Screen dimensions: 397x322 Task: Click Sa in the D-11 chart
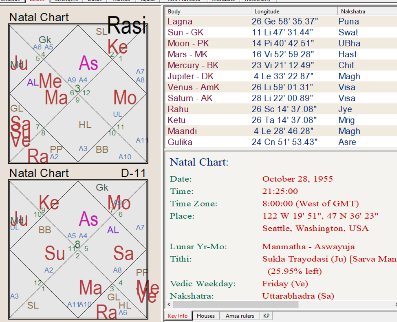pos(123,253)
